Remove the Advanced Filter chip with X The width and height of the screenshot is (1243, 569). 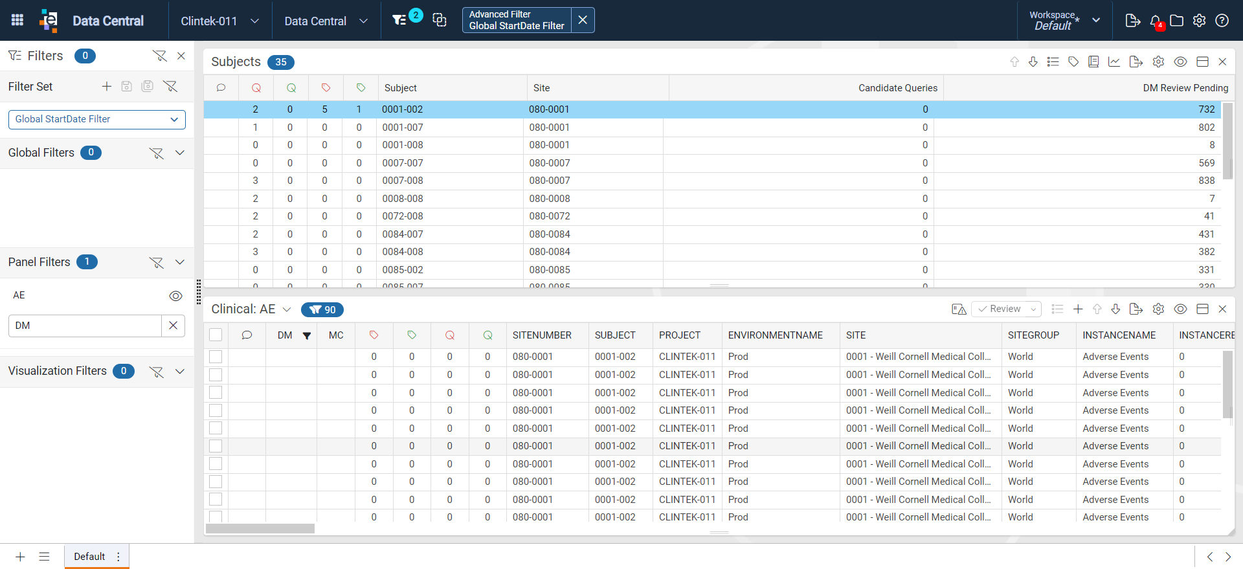583,20
